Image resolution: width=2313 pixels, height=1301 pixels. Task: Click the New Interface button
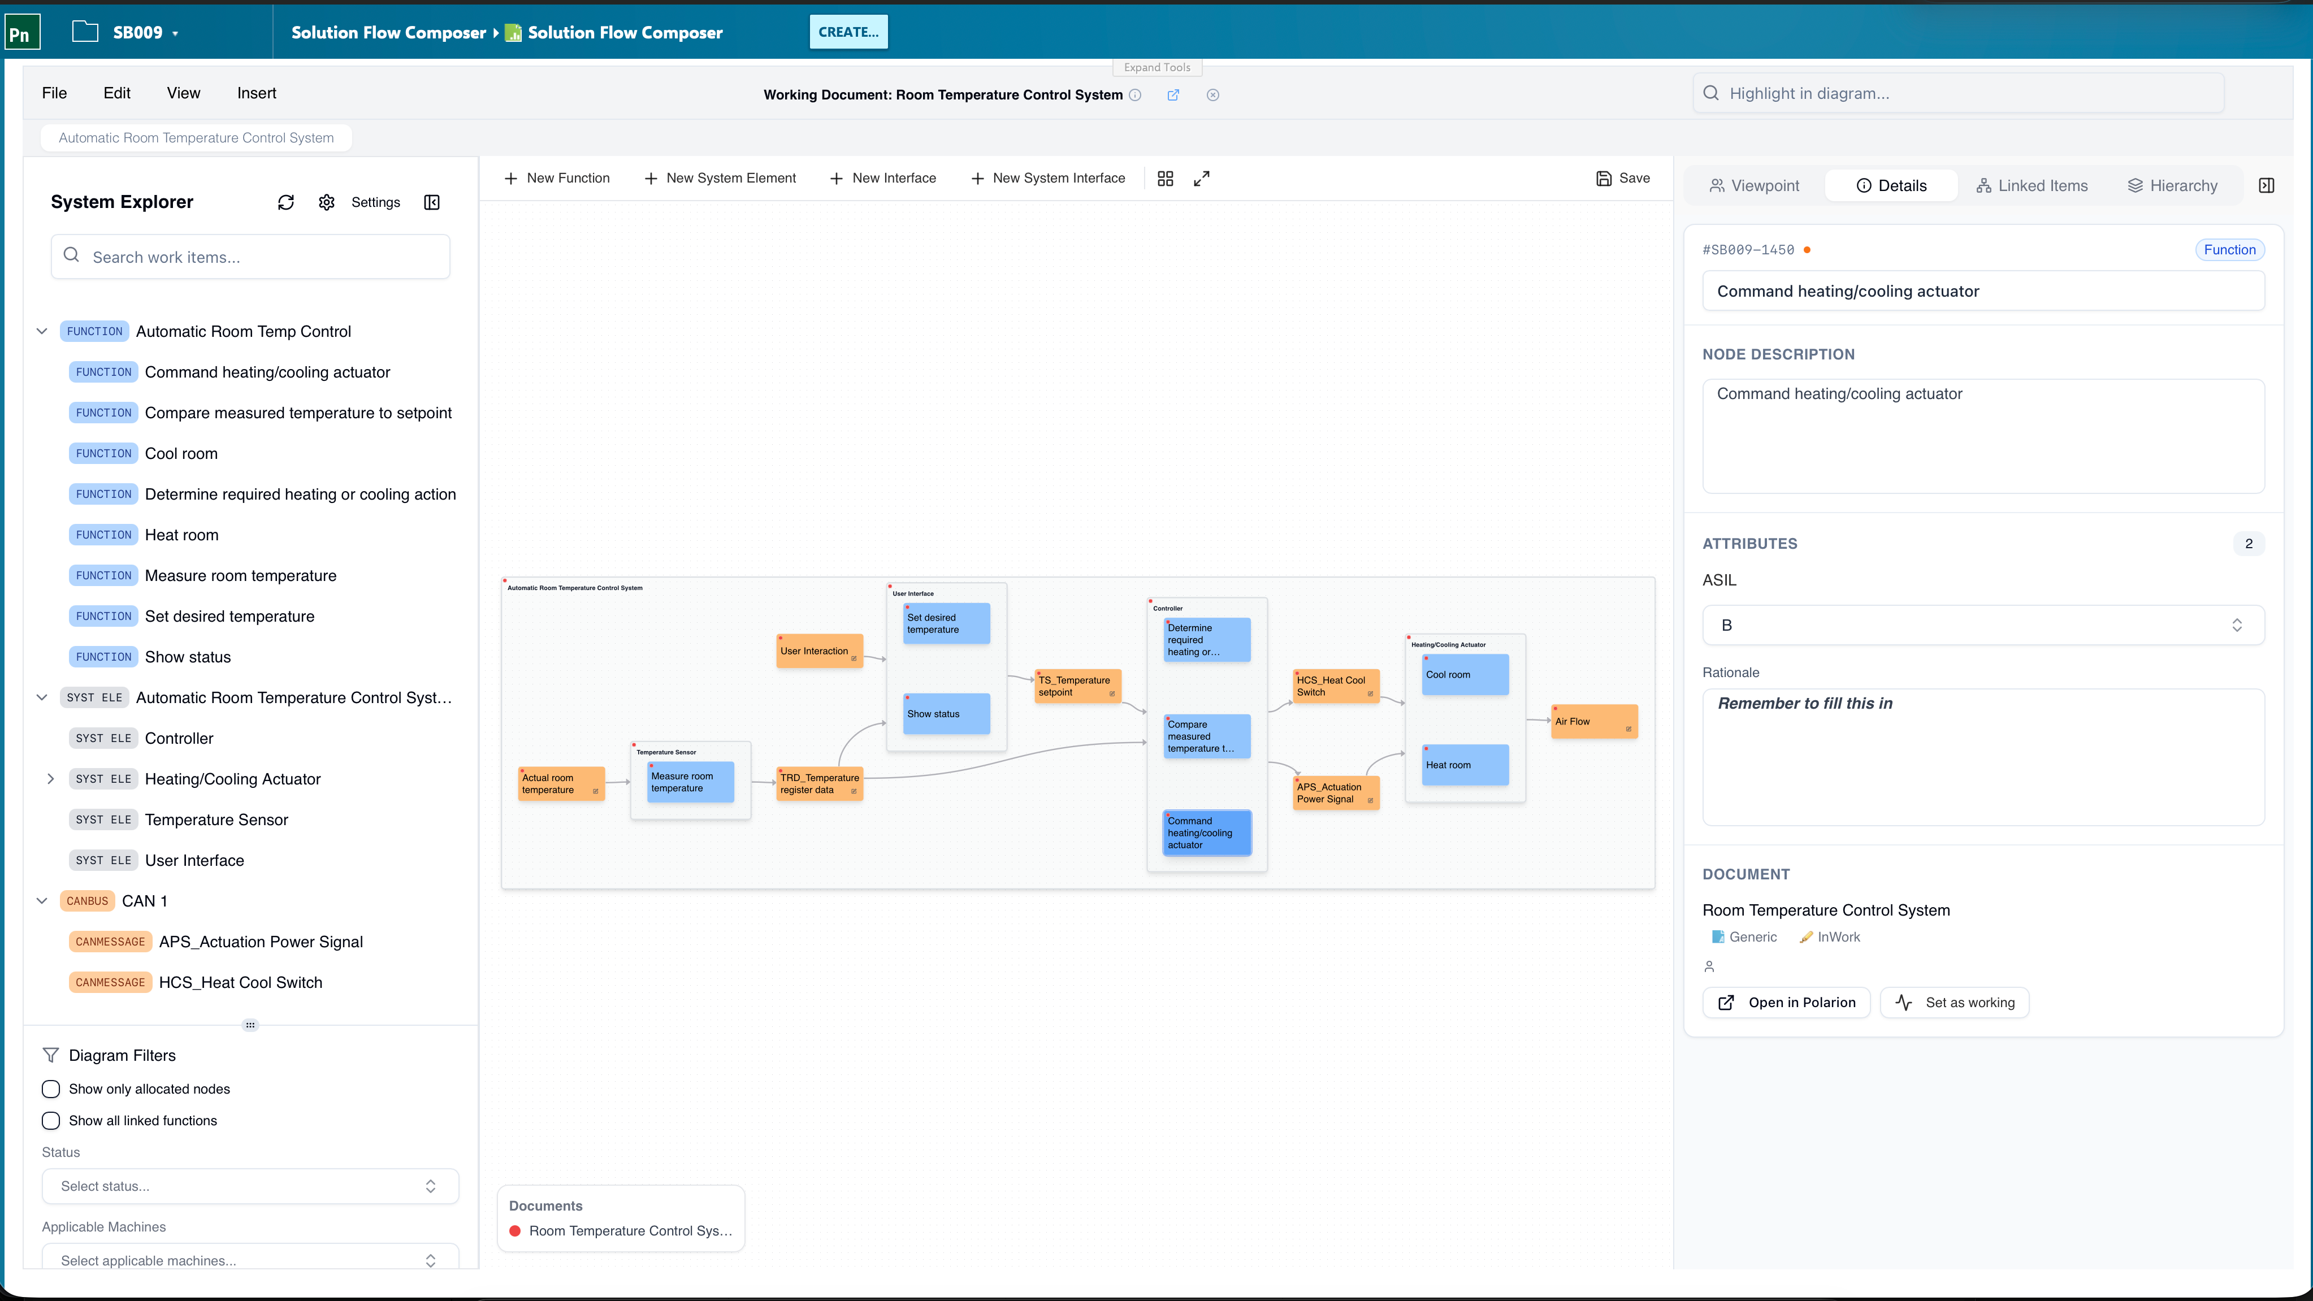(x=883, y=178)
